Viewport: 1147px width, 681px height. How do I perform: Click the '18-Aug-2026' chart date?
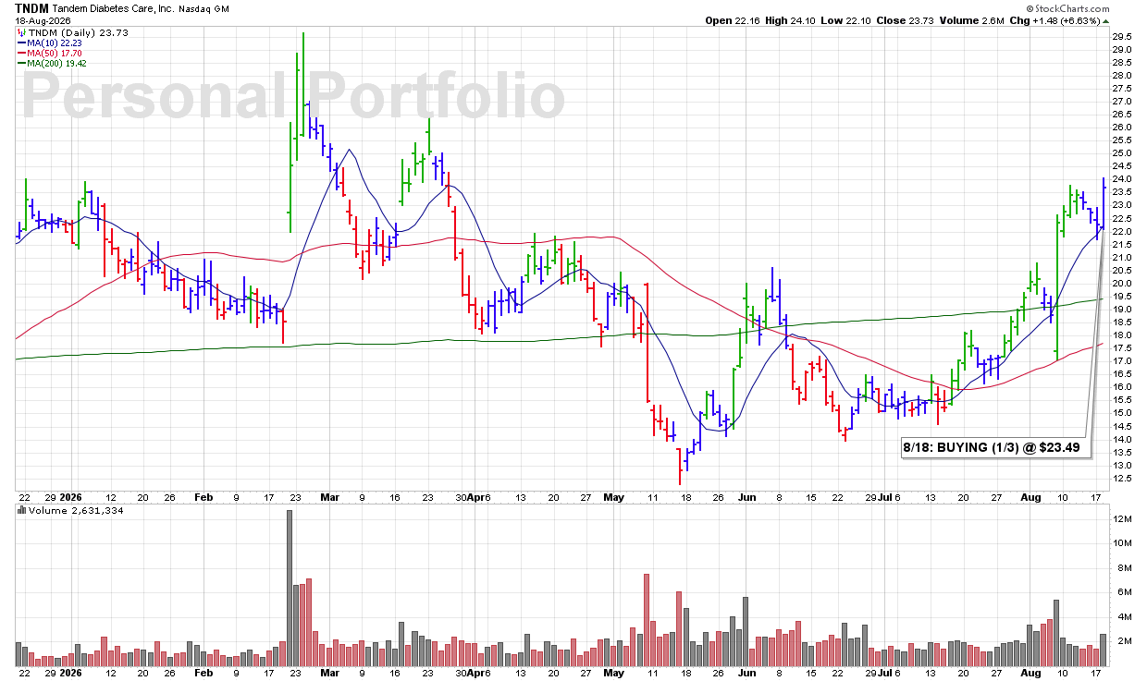coord(41,19)
